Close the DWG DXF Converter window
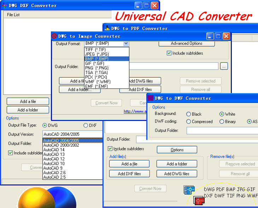The image size is (258, 208). click(x=154, y=6)
